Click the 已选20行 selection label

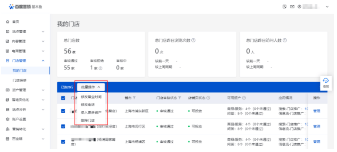tap(67, 87)
